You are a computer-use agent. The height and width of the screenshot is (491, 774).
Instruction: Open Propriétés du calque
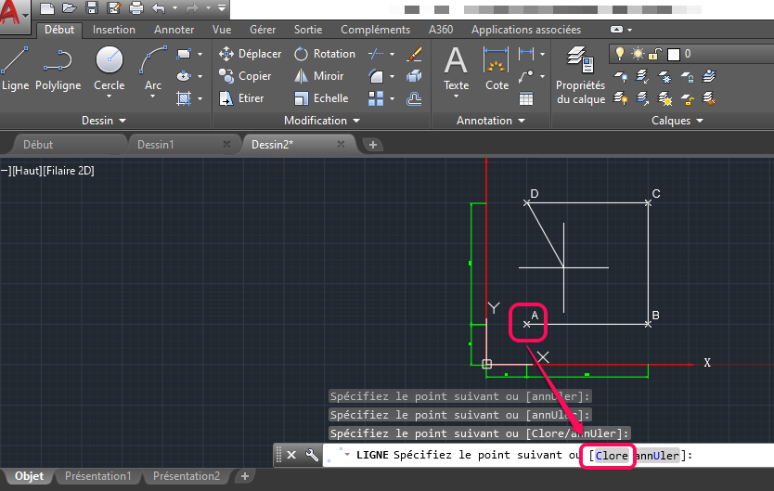(581, 75)
